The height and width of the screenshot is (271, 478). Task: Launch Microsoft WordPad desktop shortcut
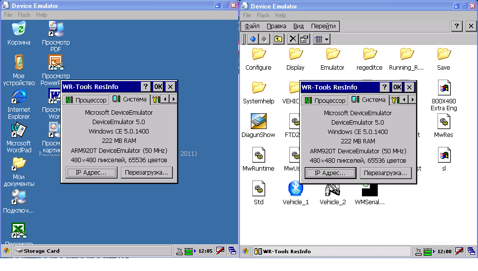[19, 137]
